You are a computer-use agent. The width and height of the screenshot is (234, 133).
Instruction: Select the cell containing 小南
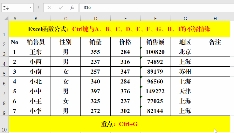(36, 71)
